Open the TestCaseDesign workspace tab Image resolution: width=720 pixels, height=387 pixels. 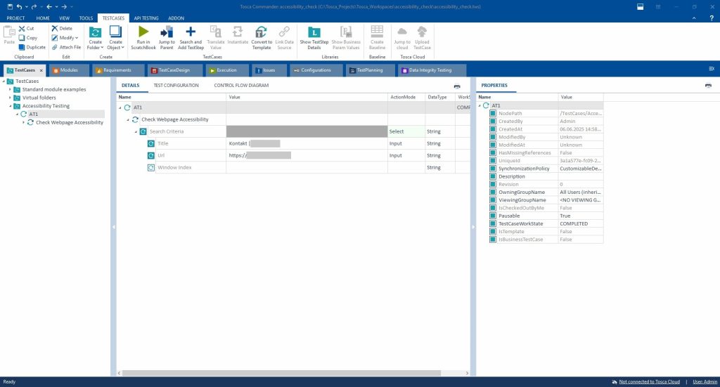coord(174,70)
